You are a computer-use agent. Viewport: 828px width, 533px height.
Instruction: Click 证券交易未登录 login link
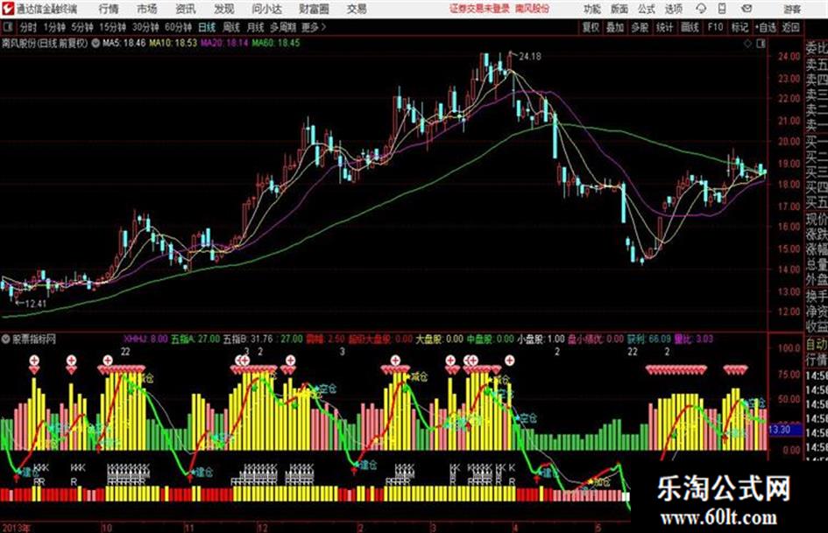(480, 9)
